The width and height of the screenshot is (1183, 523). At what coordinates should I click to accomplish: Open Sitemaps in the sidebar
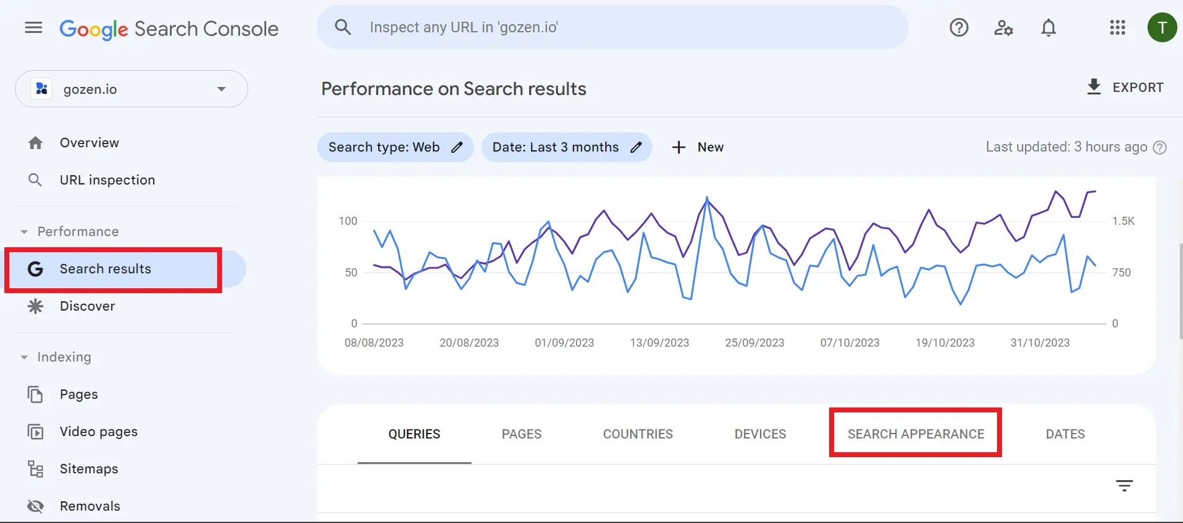click(x=88, y=469)
